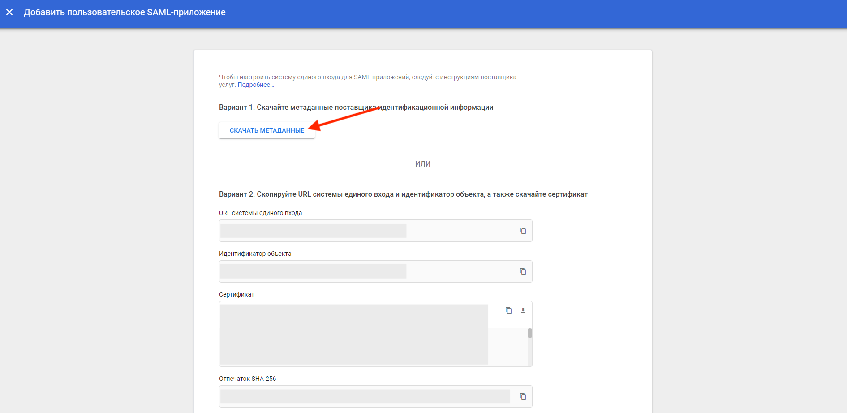This screenshot has height=413, width=847.
Task: Click the ИЛИ separator label
Action: [x=423, y=164]
